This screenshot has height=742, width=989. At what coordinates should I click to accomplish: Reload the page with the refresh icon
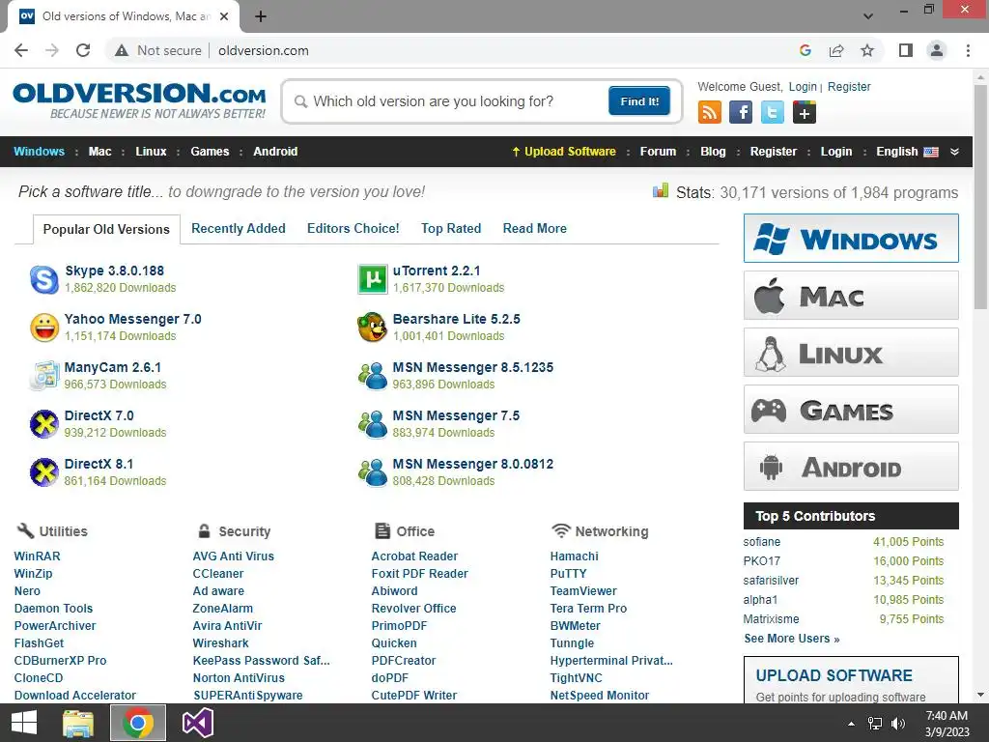[83, 50]
